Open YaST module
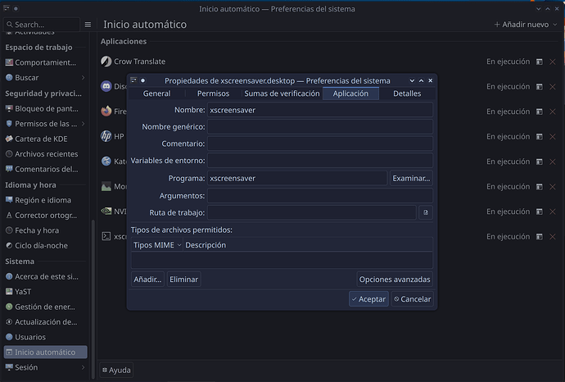565x382 pixels. click(45, 292)
